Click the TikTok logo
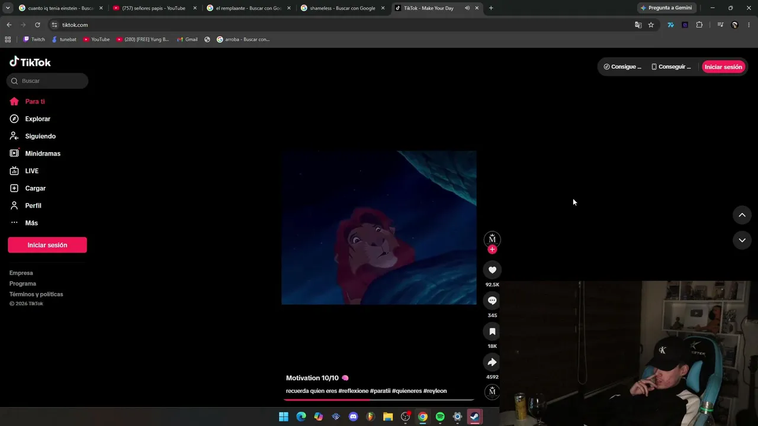Viewport: 758px width, 426px height. click(30, 62)
